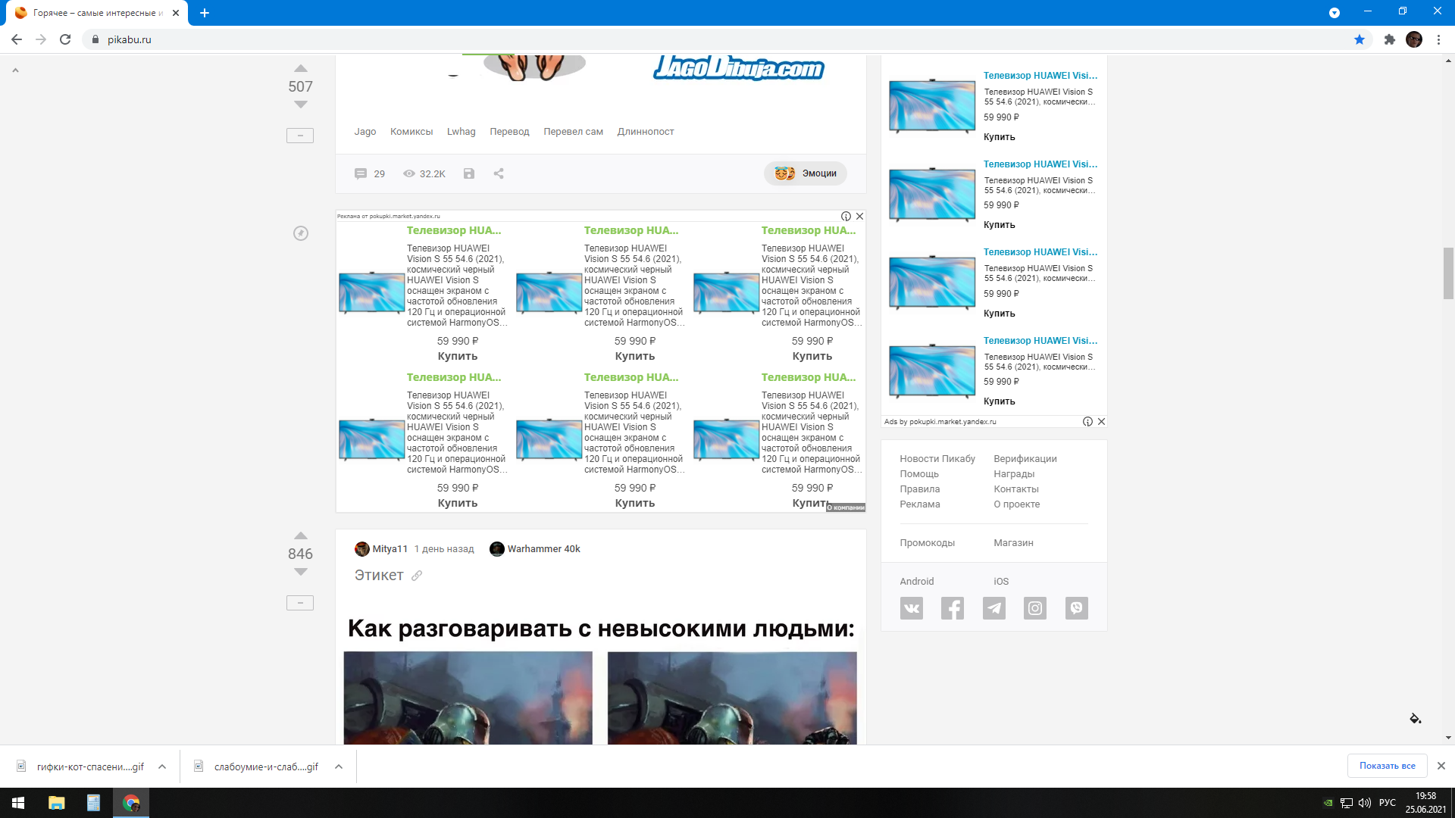This screenshot has height=818, width=1455.
Task: Collapse the post rated 846 with minus box
Action: click(x=300, y=603)
